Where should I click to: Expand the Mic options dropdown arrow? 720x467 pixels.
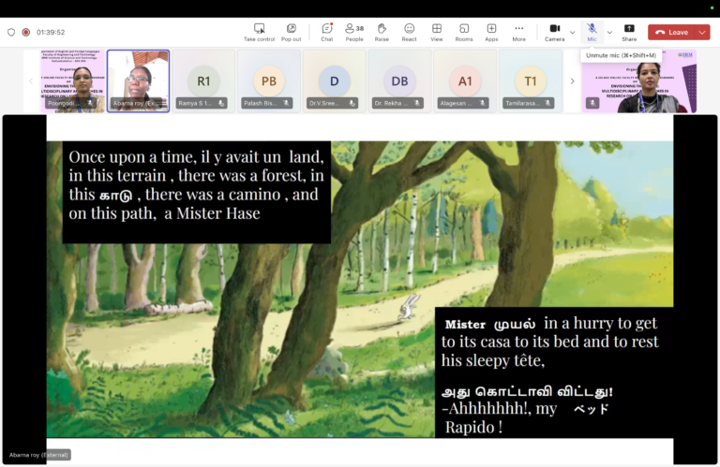(609, 32)
